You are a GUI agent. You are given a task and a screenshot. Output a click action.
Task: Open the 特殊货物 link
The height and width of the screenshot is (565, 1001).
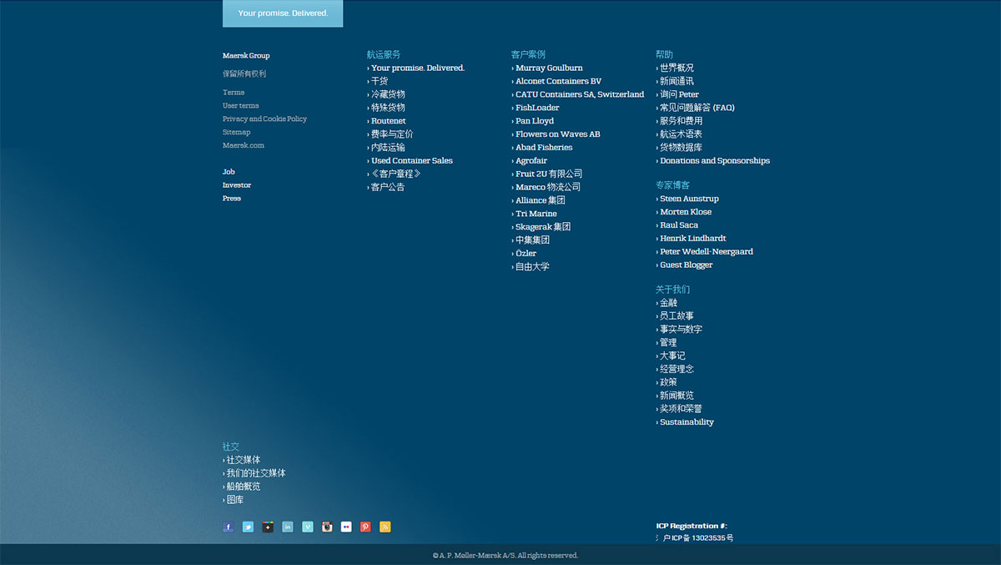point(386,108)
